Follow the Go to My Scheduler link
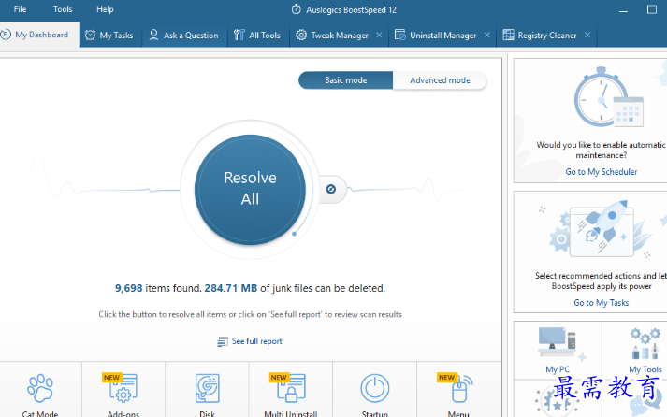Image resolution: width=667 pixels, height=417 pixels. tap(602, 172)
